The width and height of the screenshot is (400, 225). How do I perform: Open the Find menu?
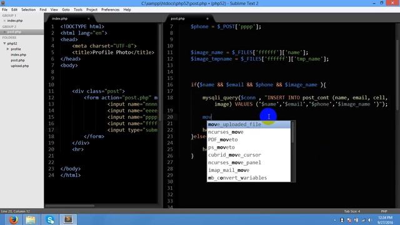43,10
